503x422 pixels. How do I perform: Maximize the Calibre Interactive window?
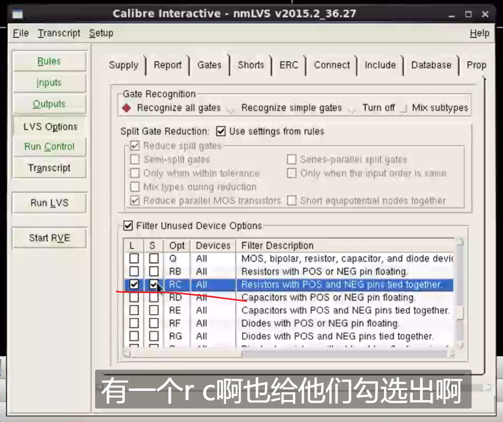coord(468,14)
